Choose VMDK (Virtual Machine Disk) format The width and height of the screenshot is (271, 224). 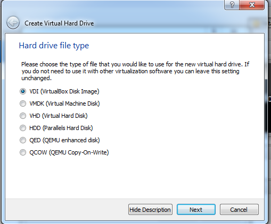(x=60, y=104)
